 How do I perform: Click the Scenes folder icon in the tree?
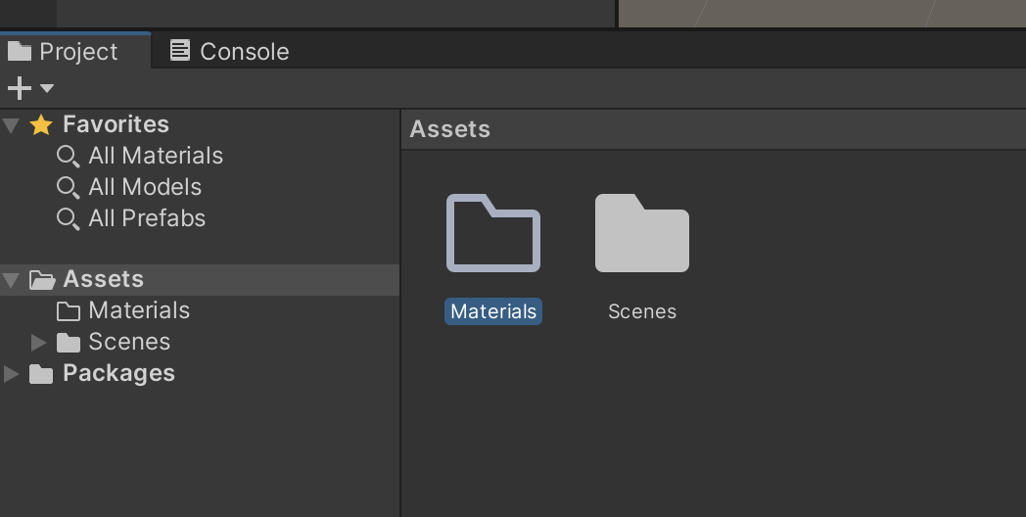[x=69, y=343]
